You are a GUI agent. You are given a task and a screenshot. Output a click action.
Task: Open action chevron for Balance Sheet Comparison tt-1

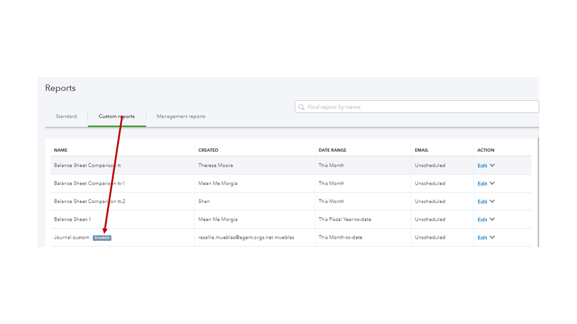coord(493,183)
